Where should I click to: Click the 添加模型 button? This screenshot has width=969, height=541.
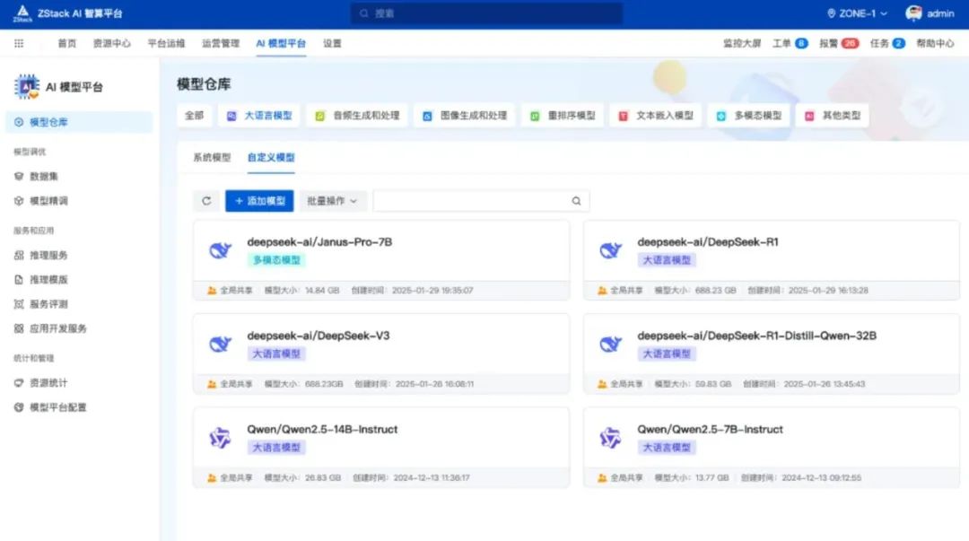coord(259,201)
